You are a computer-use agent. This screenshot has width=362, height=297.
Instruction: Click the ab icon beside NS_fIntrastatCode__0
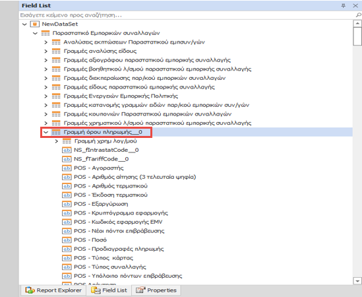click(x=67, y=150)
